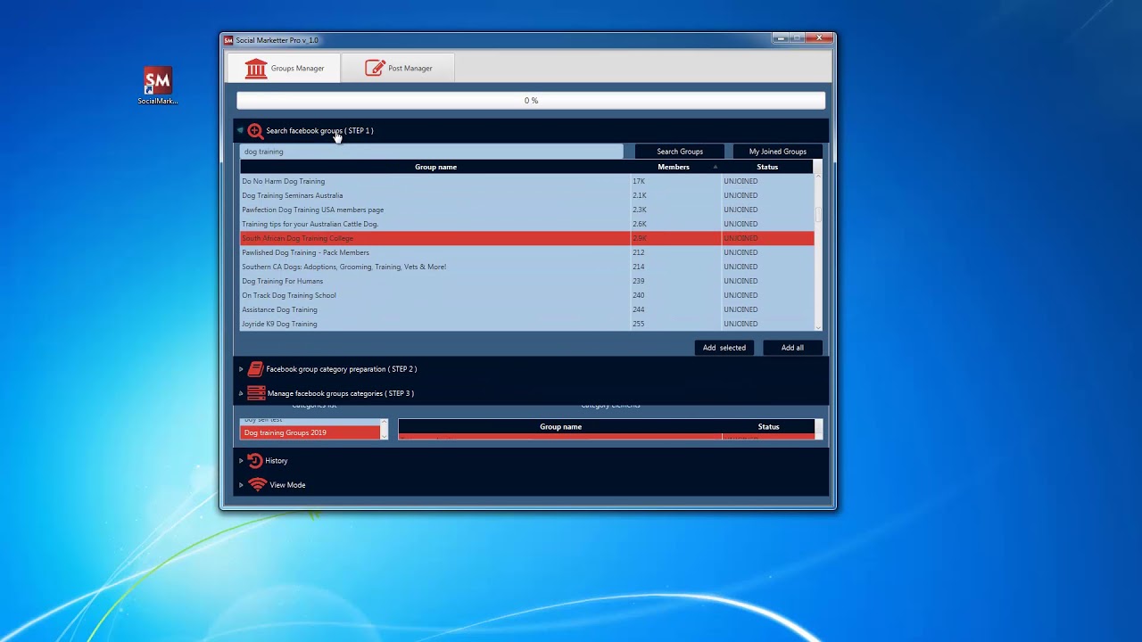The width and height of the screenshot is (1142, 642).
Task: Select the On Track Dog Training School row
Action: click(527, 295)
